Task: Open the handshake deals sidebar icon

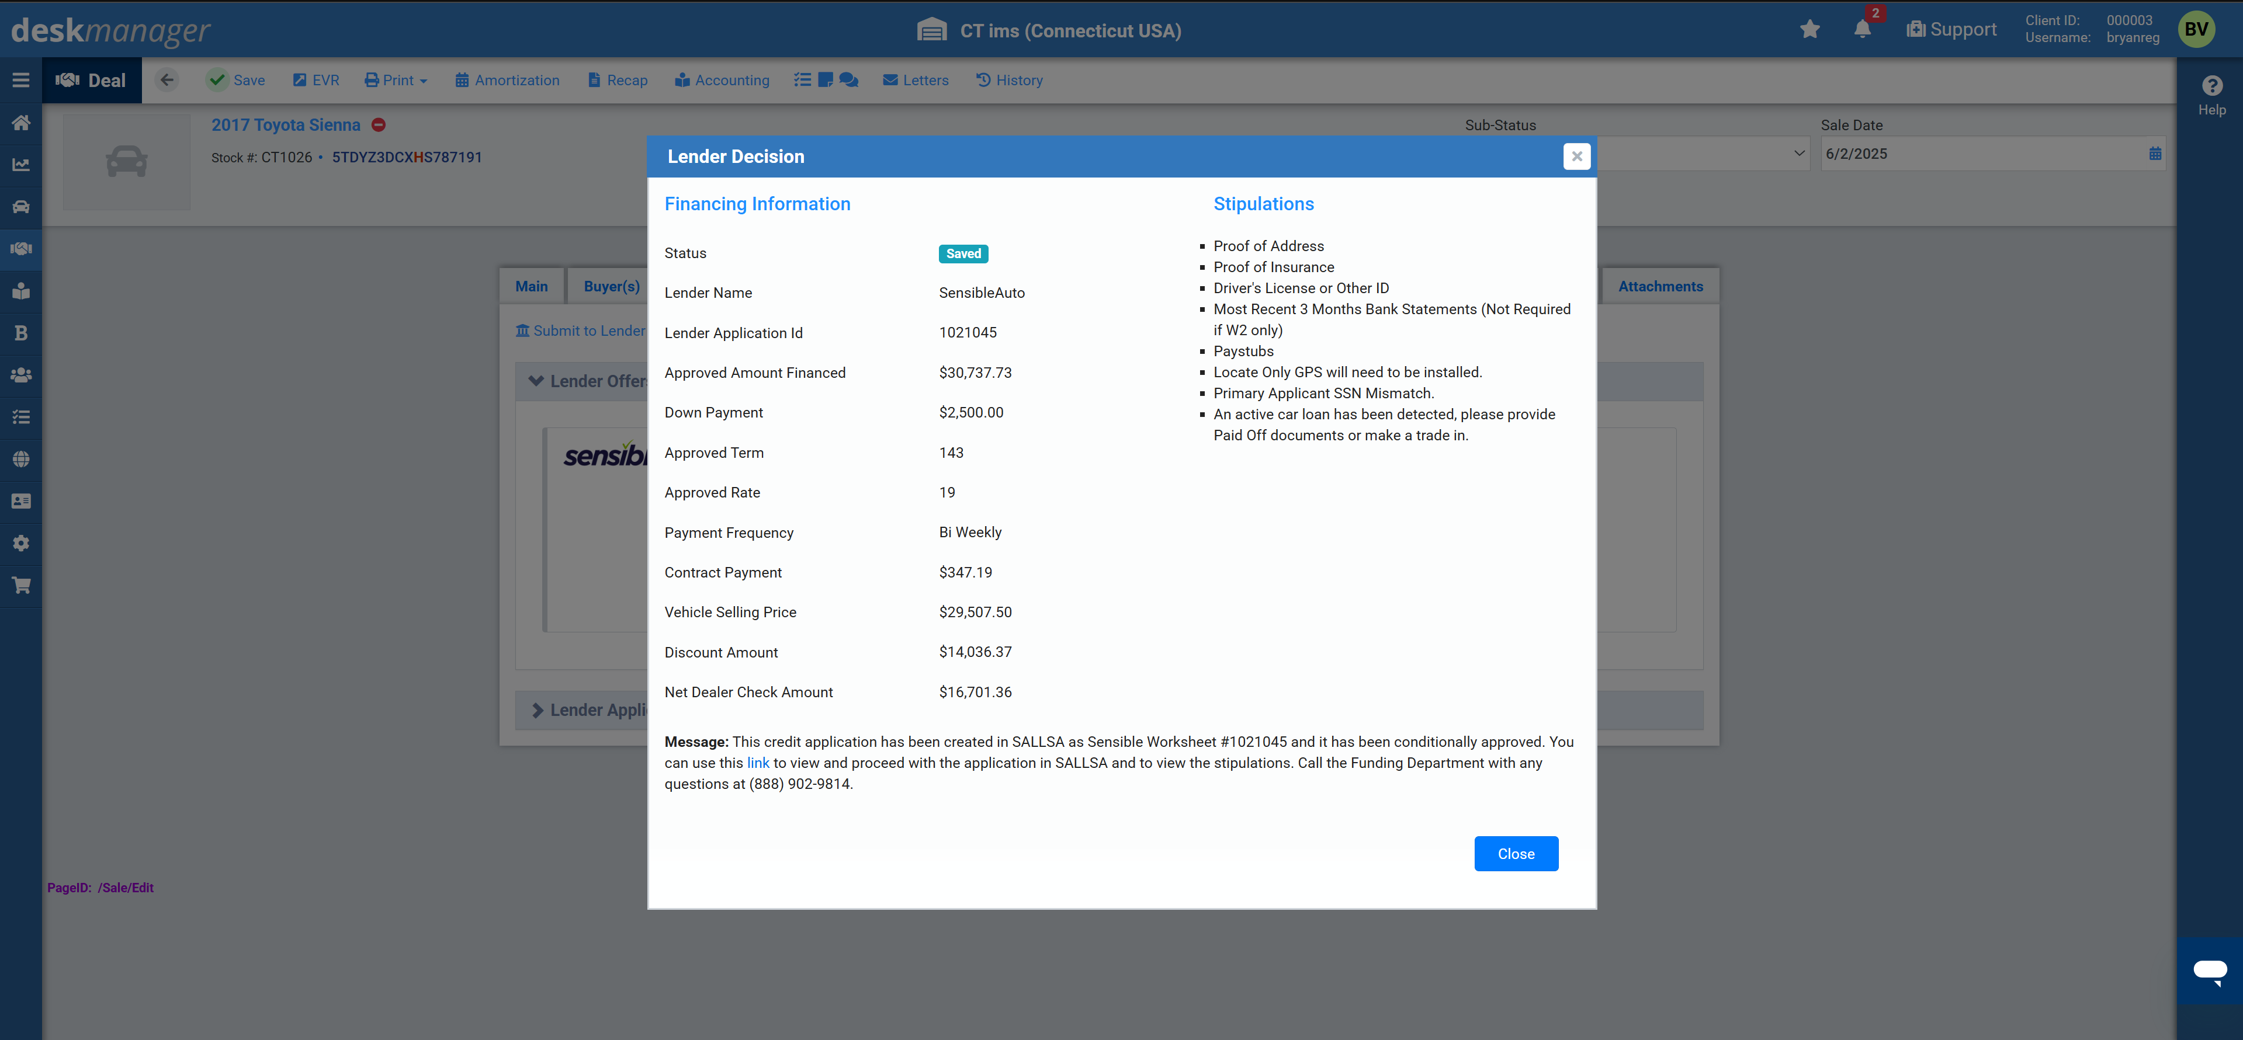Action: [21, 249]
